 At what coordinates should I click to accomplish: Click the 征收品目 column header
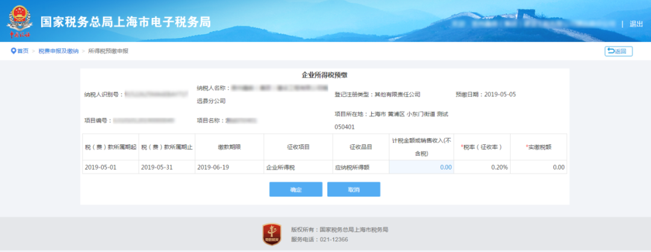coord(361,147)
